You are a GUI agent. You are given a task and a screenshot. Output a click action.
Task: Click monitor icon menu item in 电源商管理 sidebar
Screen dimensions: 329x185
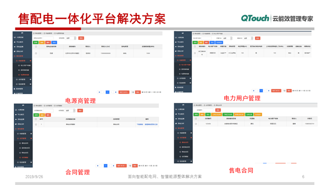click(x=19, y=38)
